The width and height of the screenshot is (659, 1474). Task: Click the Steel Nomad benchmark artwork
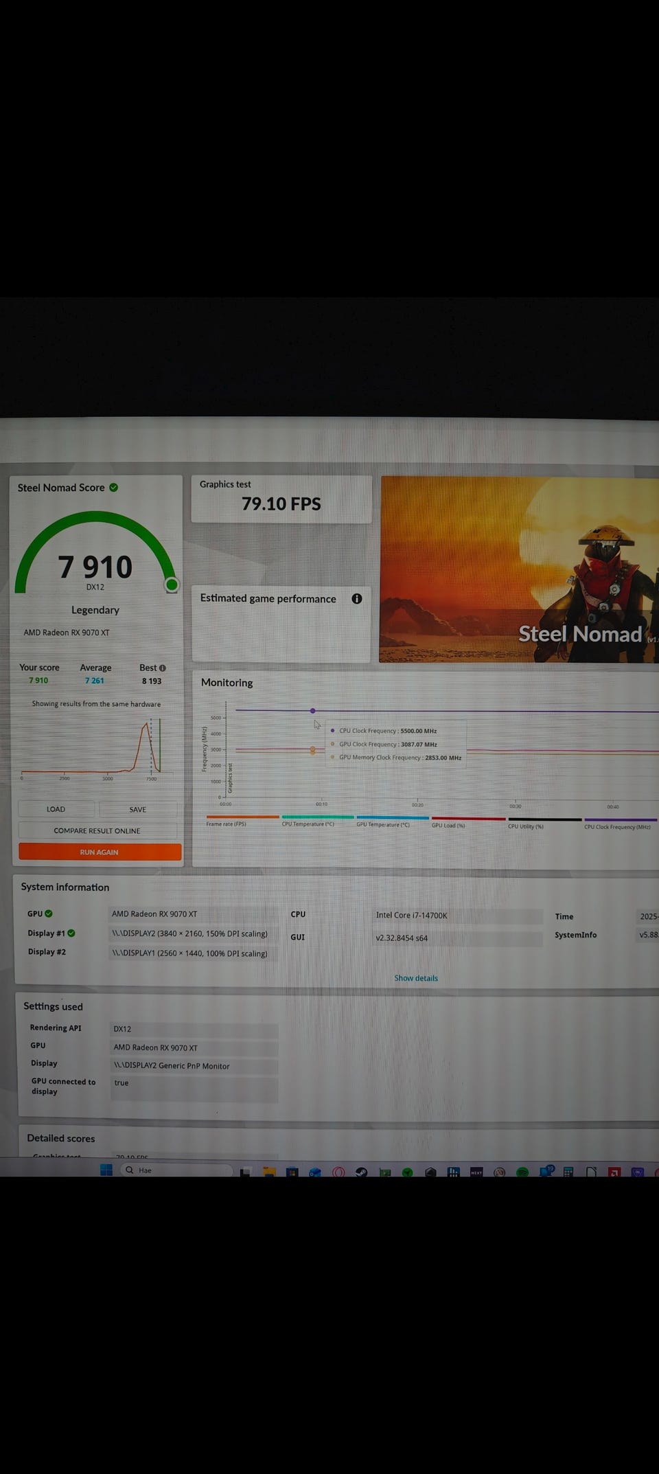(x=520, y=569)
